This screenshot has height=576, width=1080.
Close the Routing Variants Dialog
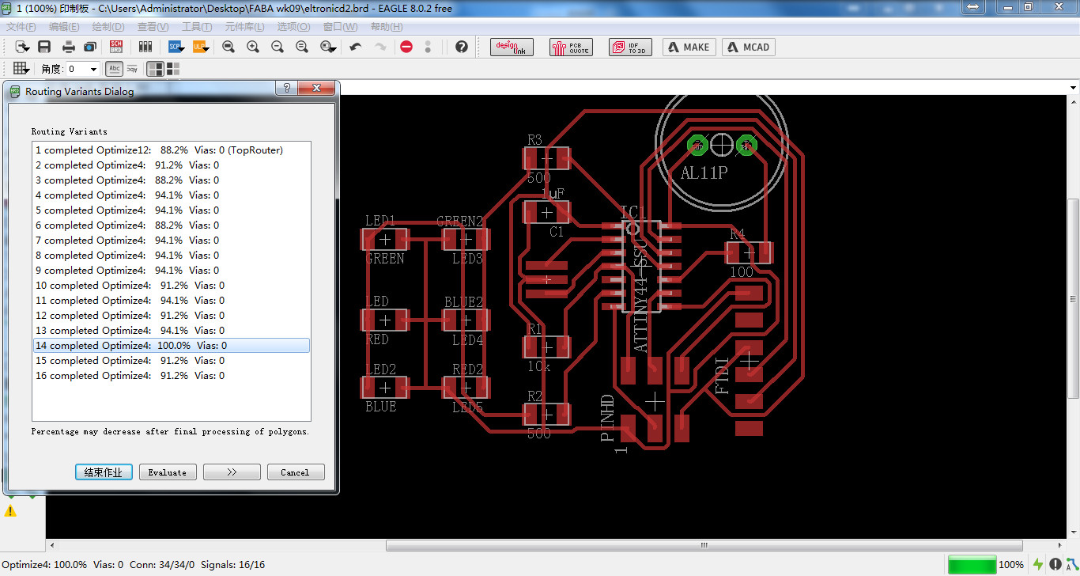[318, 89]
